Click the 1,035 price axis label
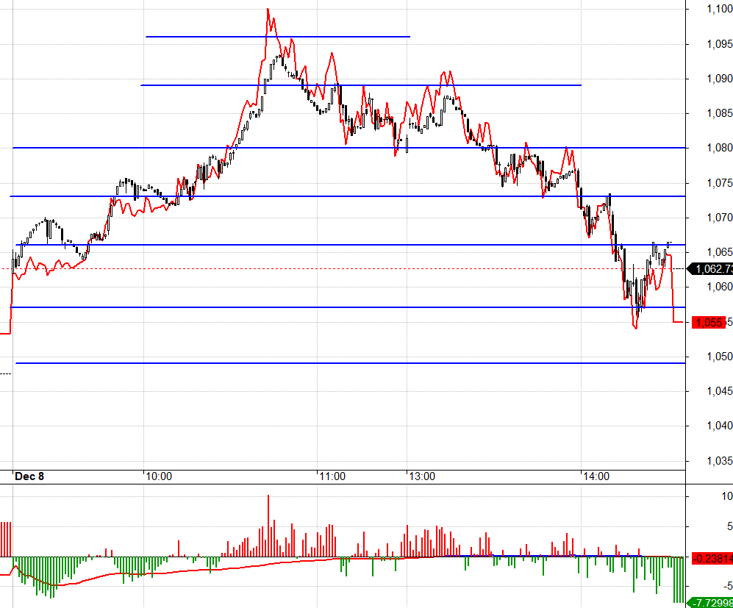 coord(720,461)
